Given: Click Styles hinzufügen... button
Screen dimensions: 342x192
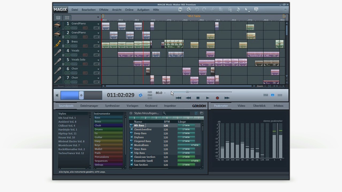Looking at the screenshot, I should [146, 113].
